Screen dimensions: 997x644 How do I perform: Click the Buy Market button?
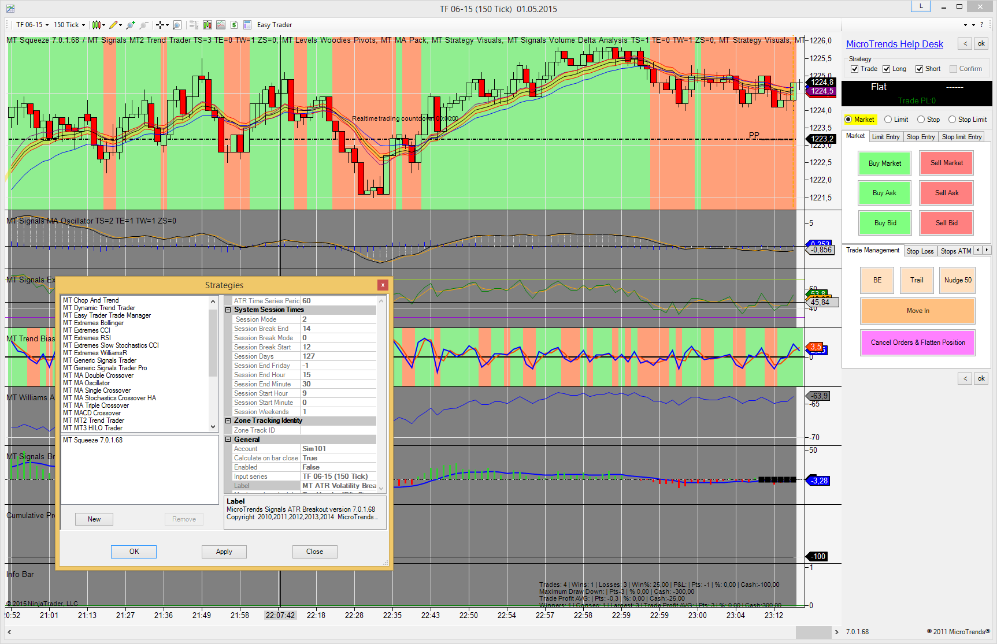coord(884,163)
